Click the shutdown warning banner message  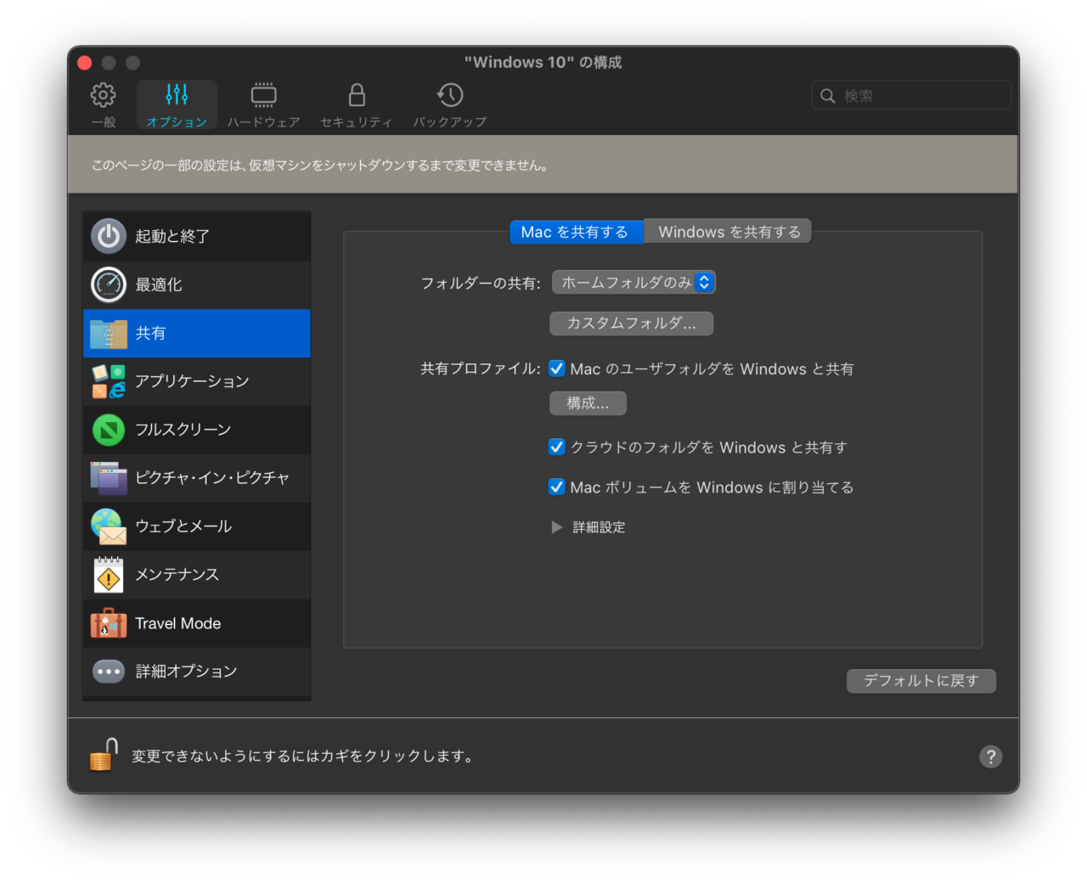pos(320,166)
